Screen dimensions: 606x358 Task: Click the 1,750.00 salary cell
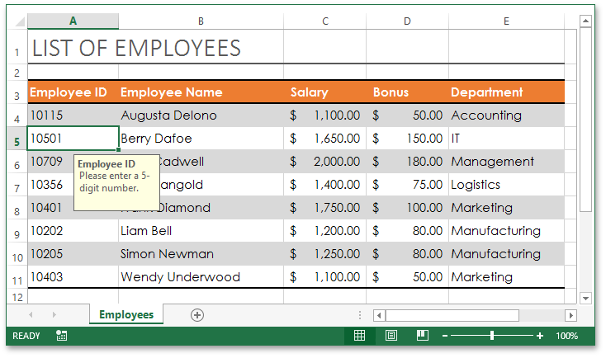click(x=325, y=208)
